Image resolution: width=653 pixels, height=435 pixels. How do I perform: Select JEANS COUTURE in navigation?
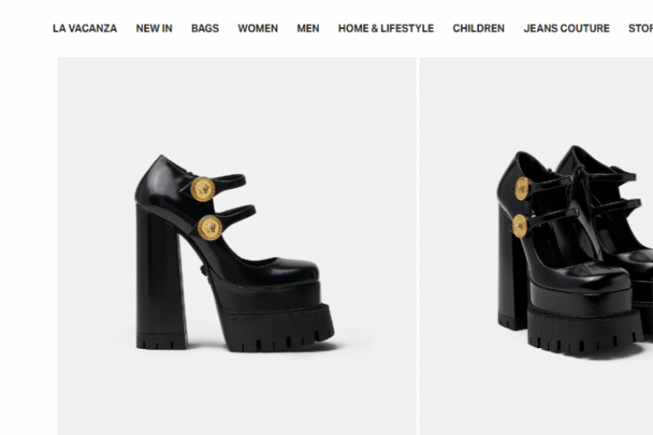pyautogui.click(x=567, y=28)
